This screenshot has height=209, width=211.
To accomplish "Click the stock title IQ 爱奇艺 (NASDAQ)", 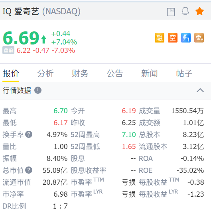I will tap(41, 12).
